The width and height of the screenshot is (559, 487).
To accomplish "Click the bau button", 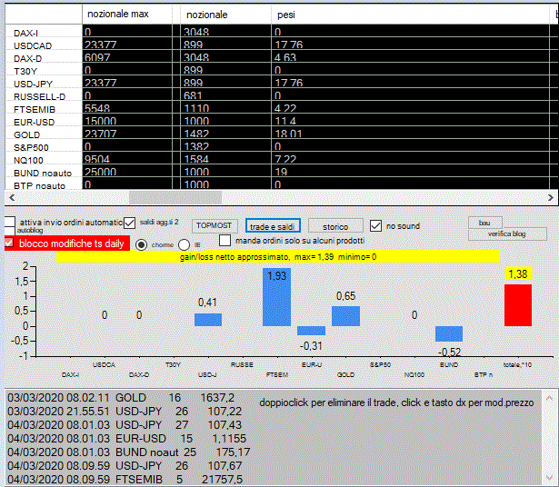I will coord(484,223).
